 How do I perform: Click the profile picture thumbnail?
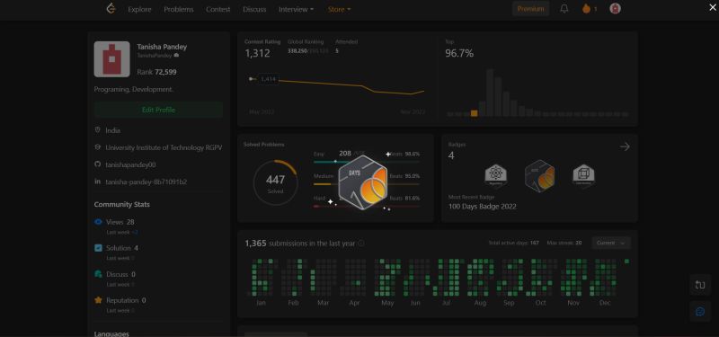[111, 59]
